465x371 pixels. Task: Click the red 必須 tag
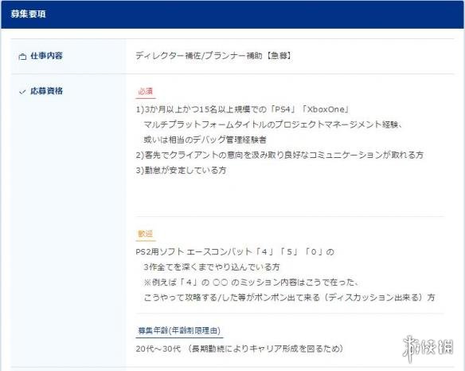(145, 92)
